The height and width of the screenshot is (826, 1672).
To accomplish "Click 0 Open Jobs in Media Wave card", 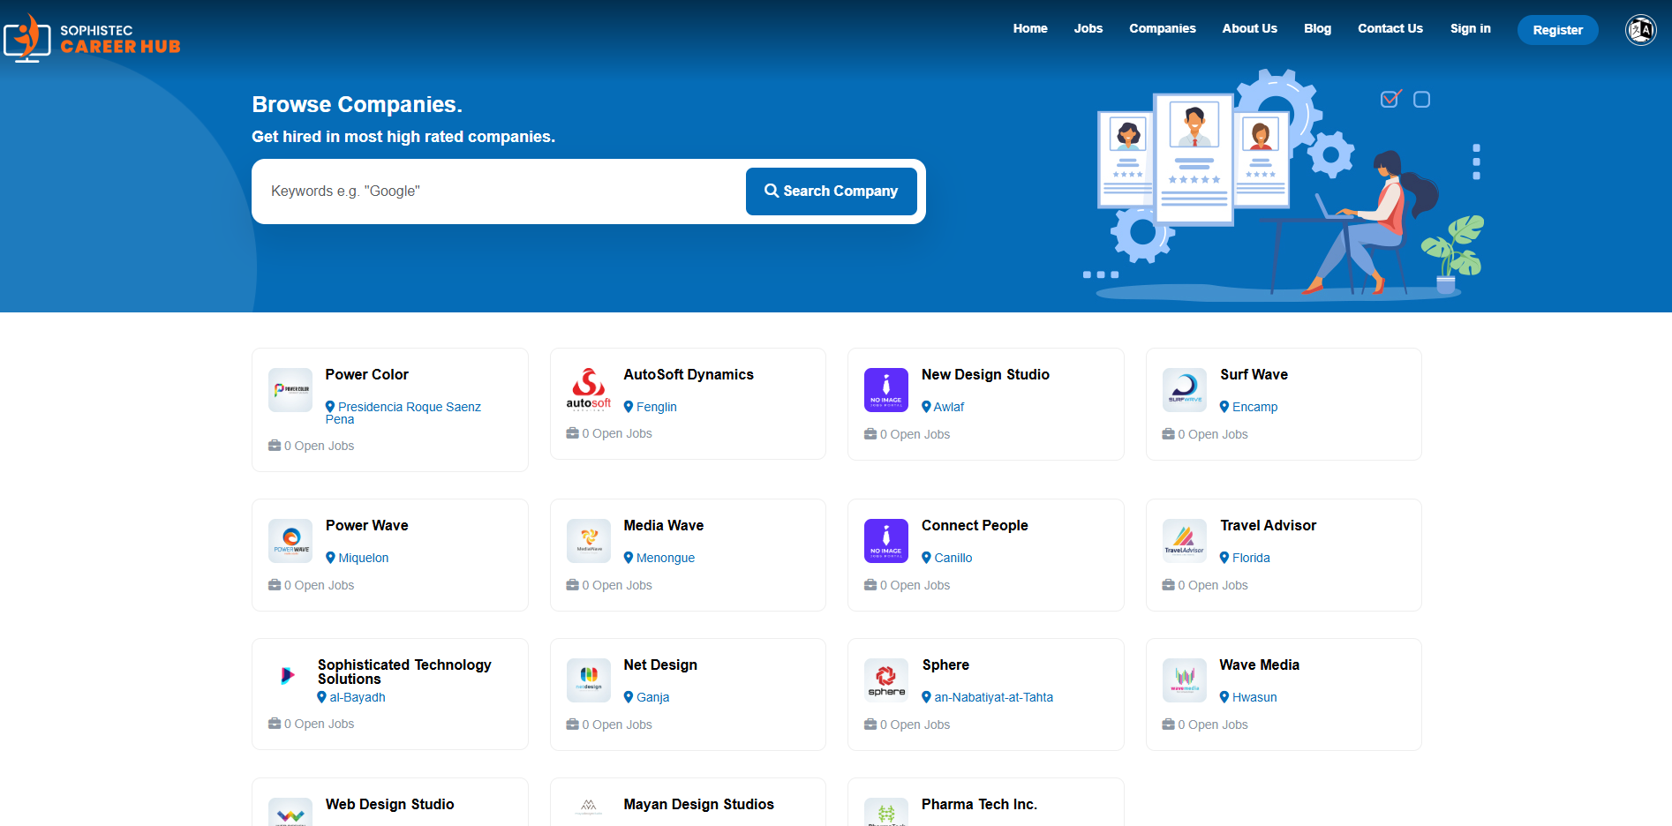I will click(x=617, y=585).
